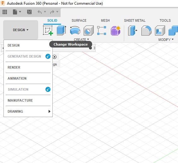
Task: Select the Revolve tool
Action: click(x=75, y=31)
